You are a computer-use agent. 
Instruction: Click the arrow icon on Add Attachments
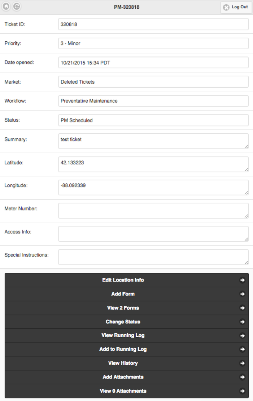(x=243, y=377)
